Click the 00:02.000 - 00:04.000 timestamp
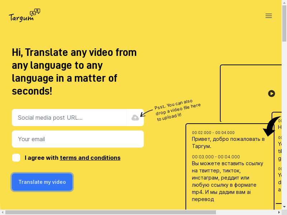Viewport: 287px width, 215px height. click(213, 133)
